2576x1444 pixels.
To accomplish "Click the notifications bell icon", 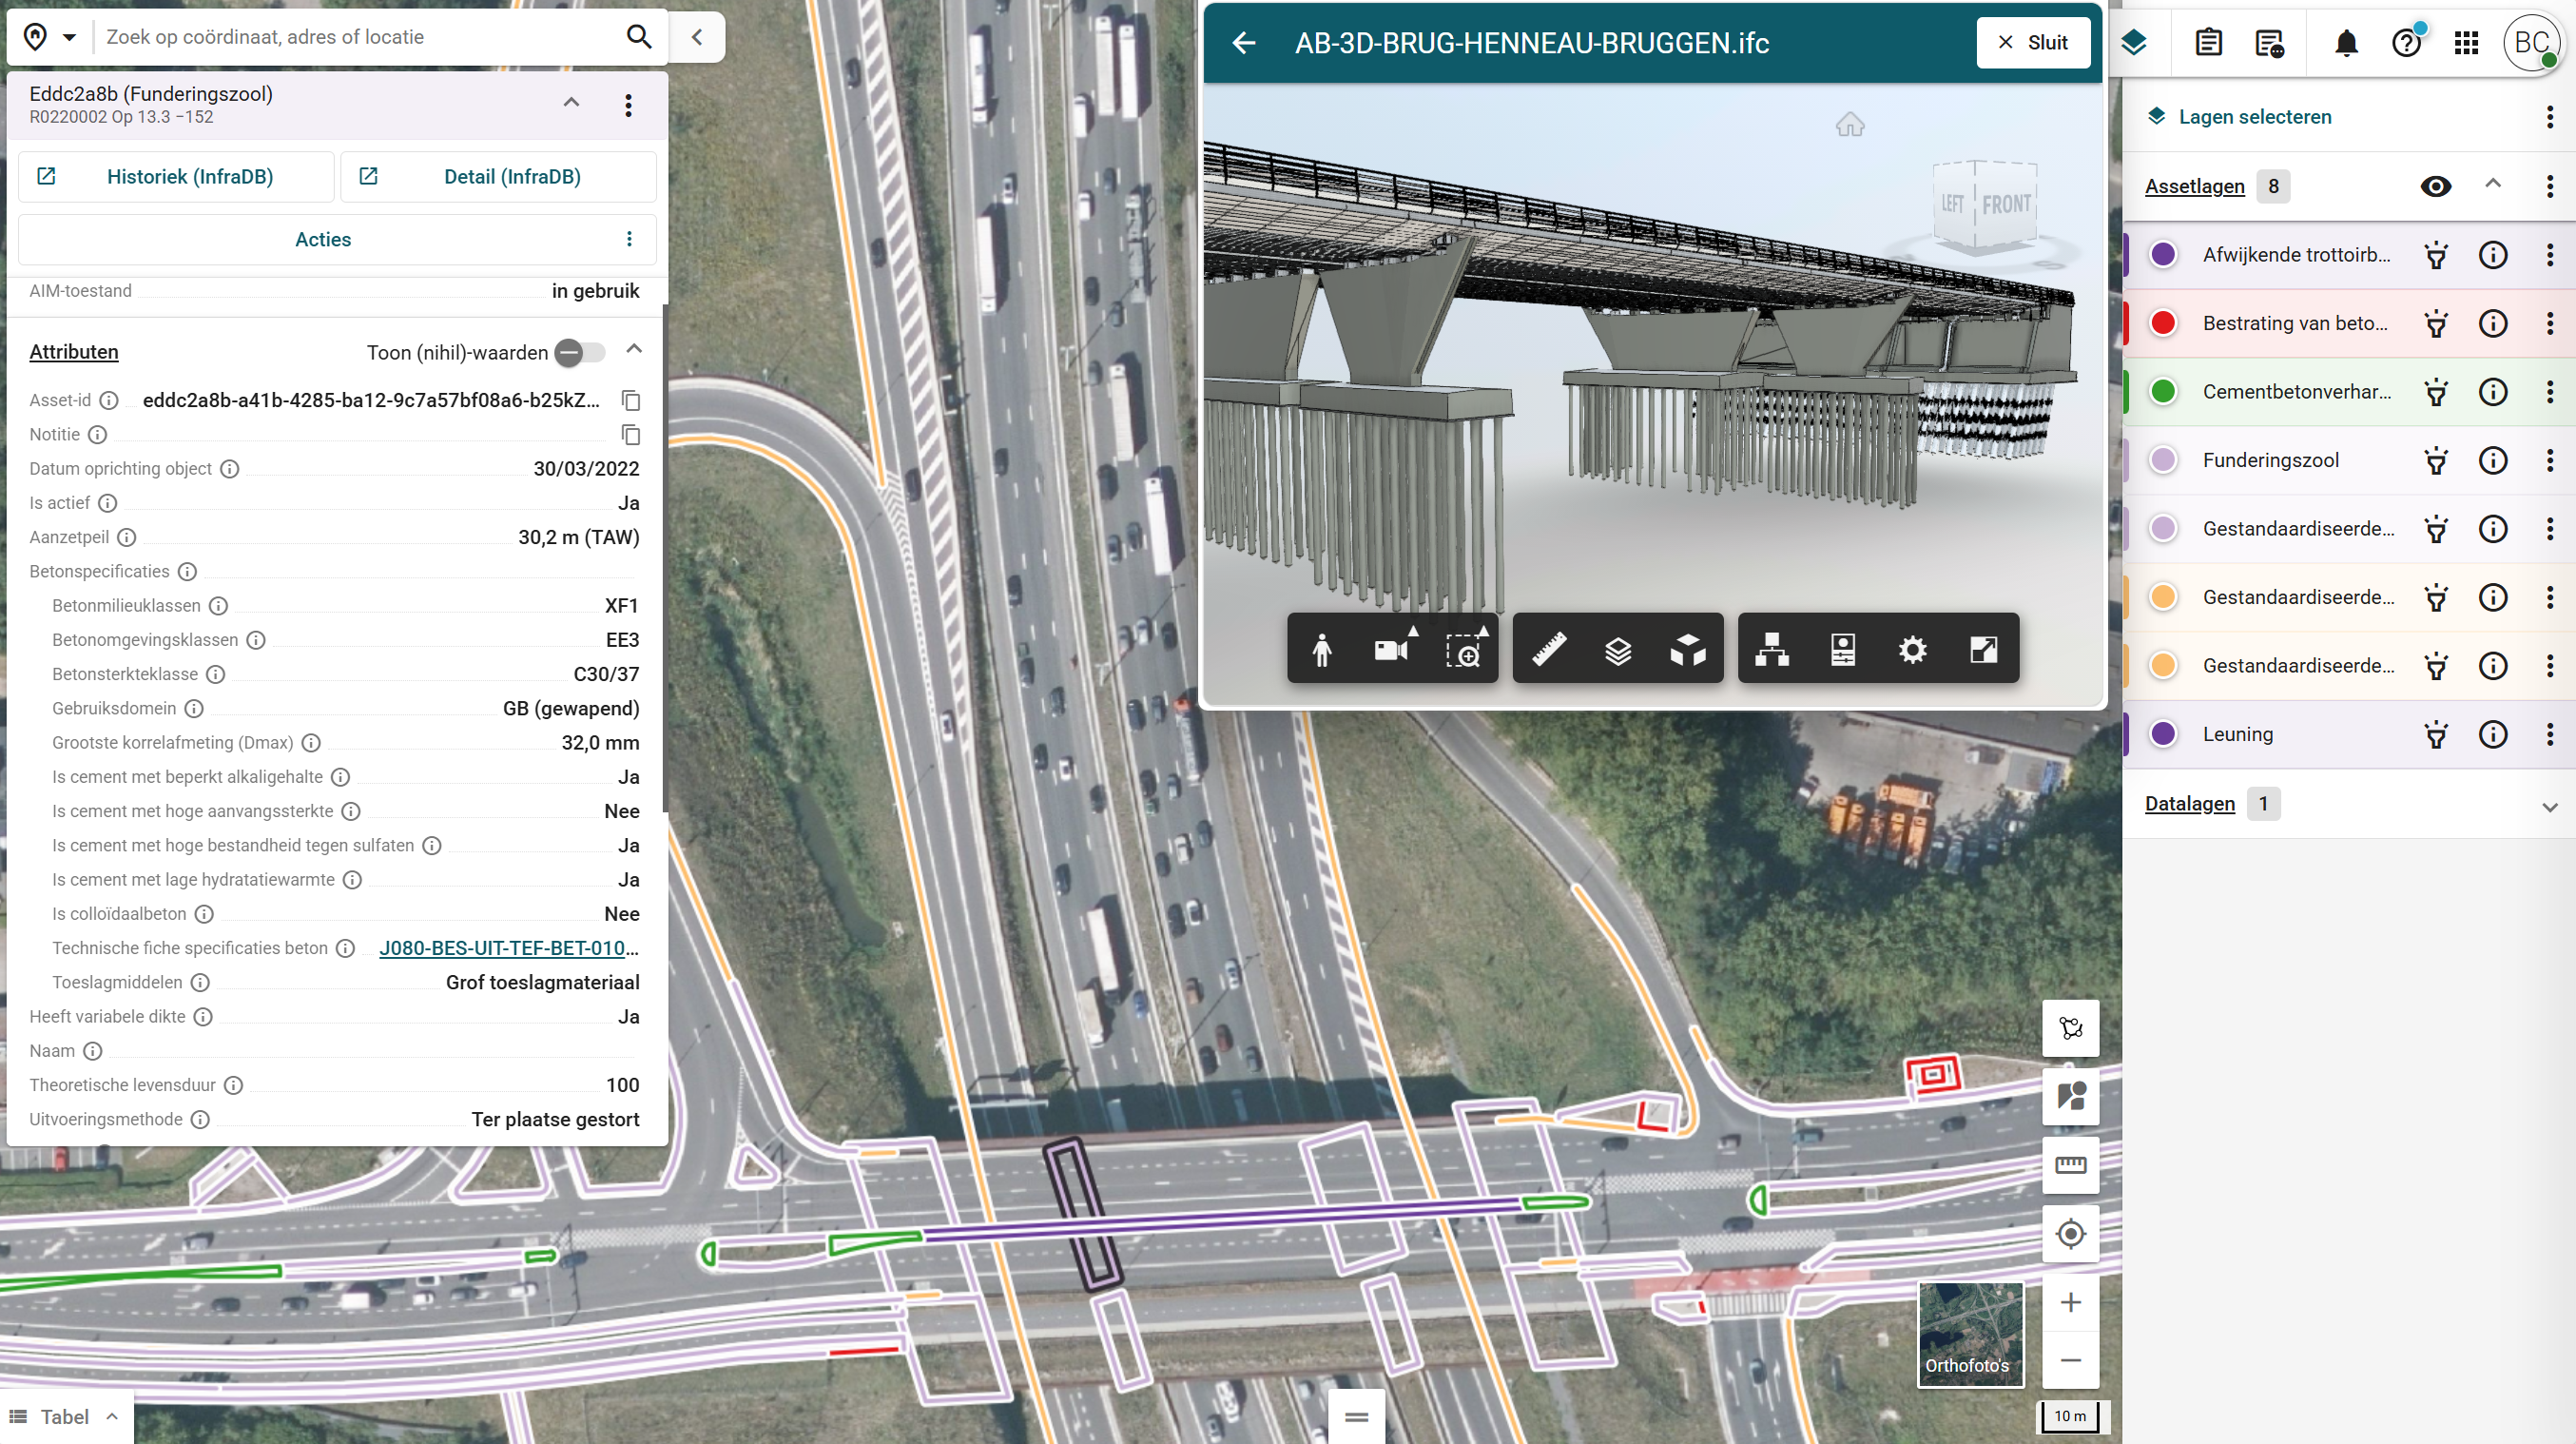I will tap(2346, 42).
